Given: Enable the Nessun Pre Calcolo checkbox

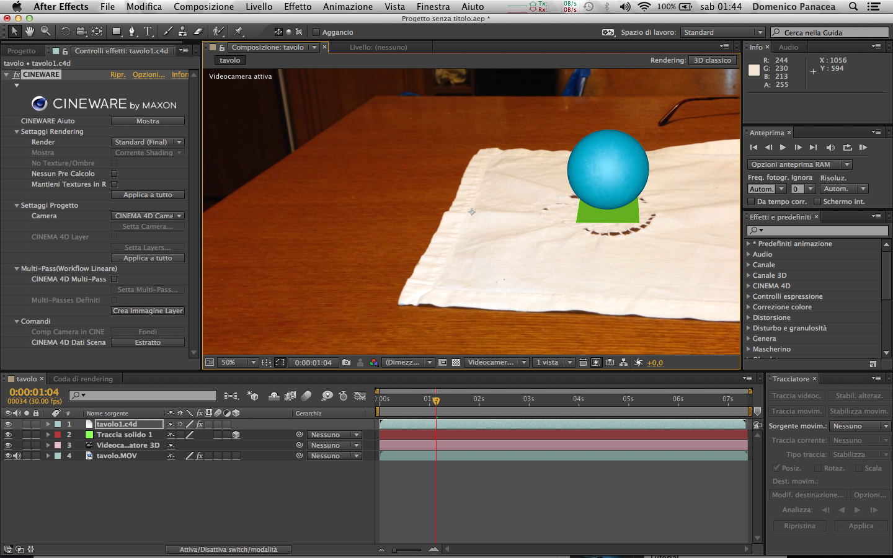Looking at the screenshot, I should click(114, 174).
